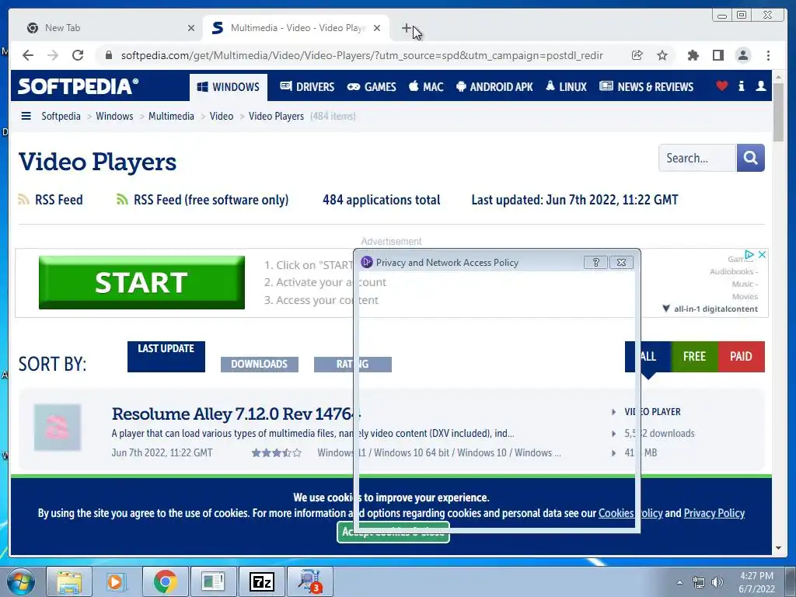Screen dimensions: 796x597
Task: Sort by DOWNLOADS
Action: click(x=259, y=364)
